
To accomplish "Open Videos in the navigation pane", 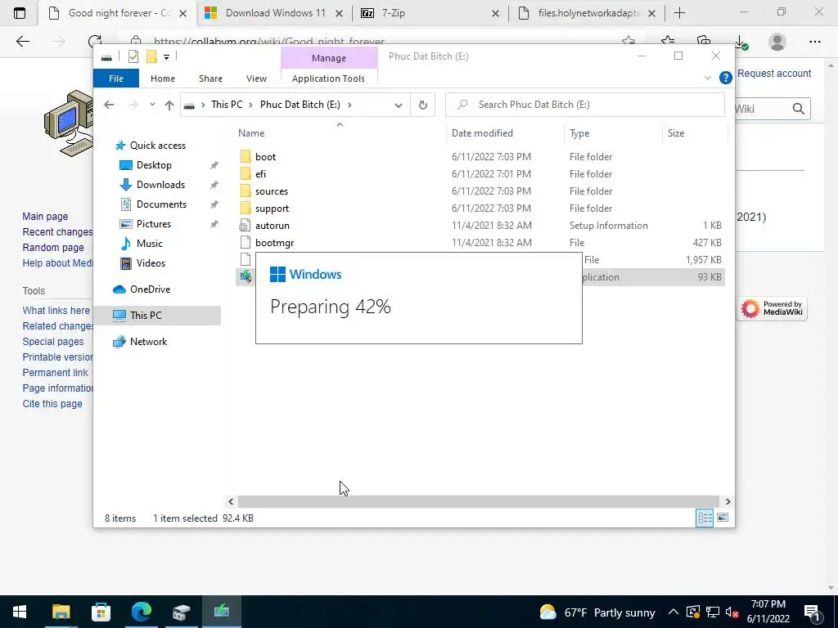I will click(151, 263).
